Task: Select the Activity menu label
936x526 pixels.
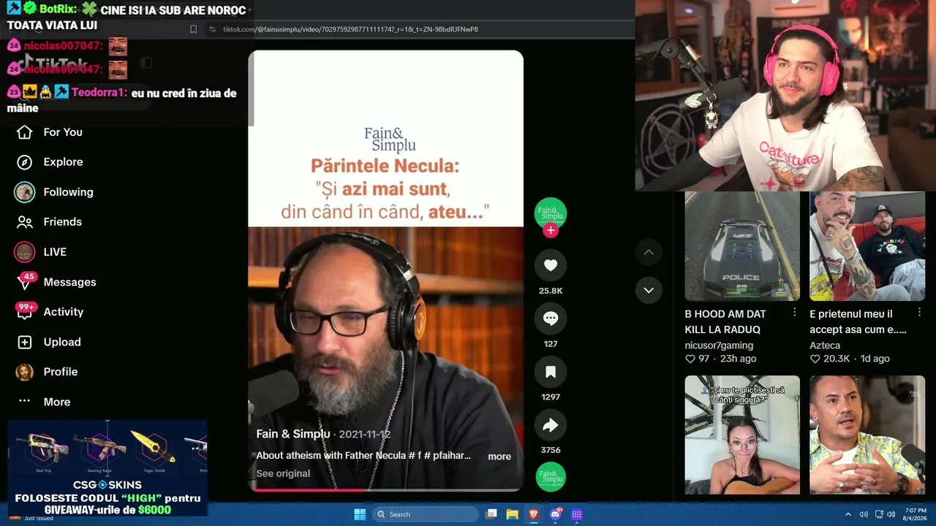Action: point(64,312)
